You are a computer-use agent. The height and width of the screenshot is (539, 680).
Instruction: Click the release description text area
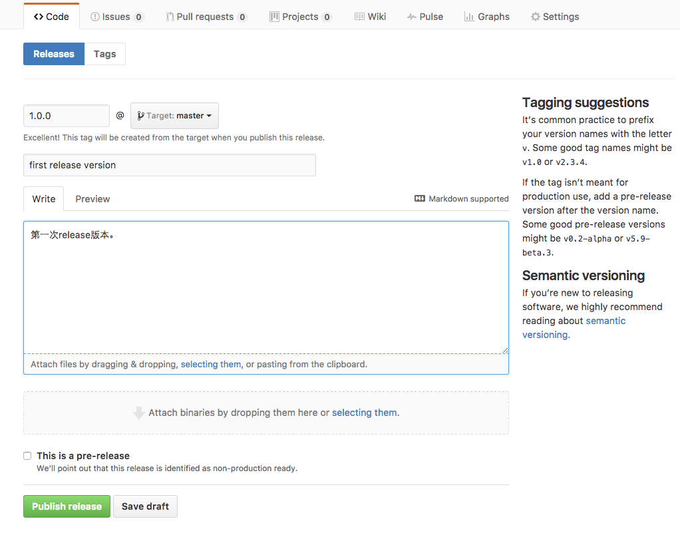click(266, 286)
